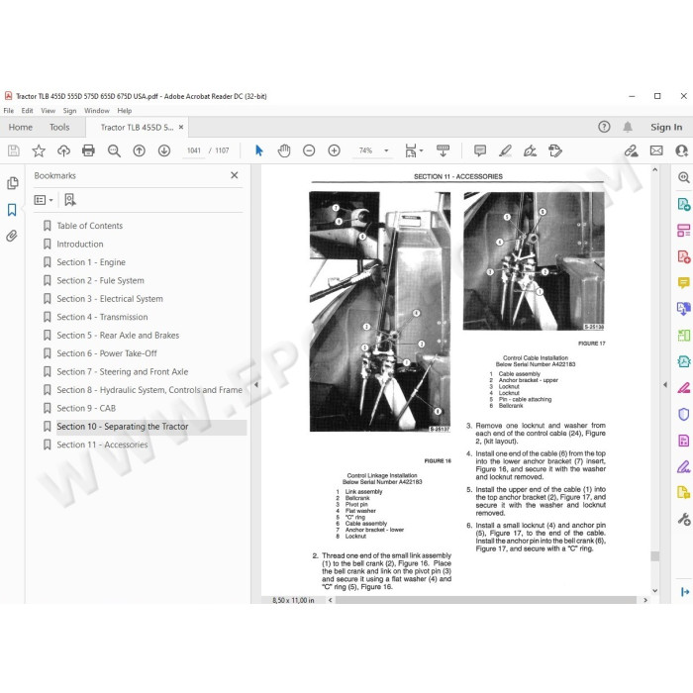Screen dimensions: 693x693
Task: Add a sticky note comment
Action: [x=480, y=150]
